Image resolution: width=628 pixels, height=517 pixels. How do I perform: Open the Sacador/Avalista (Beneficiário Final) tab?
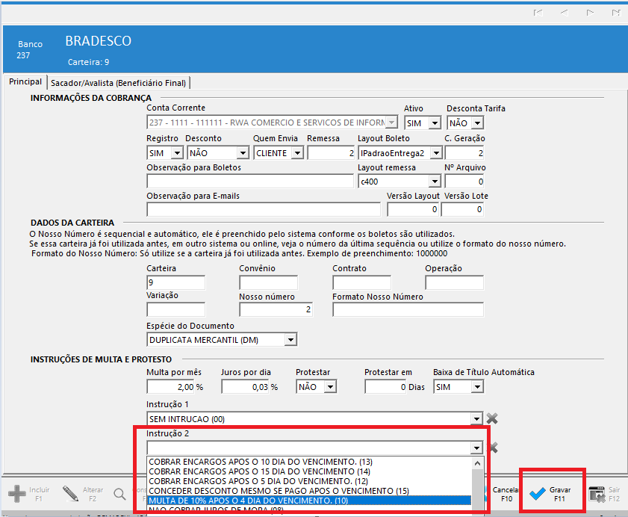[118, 83]
